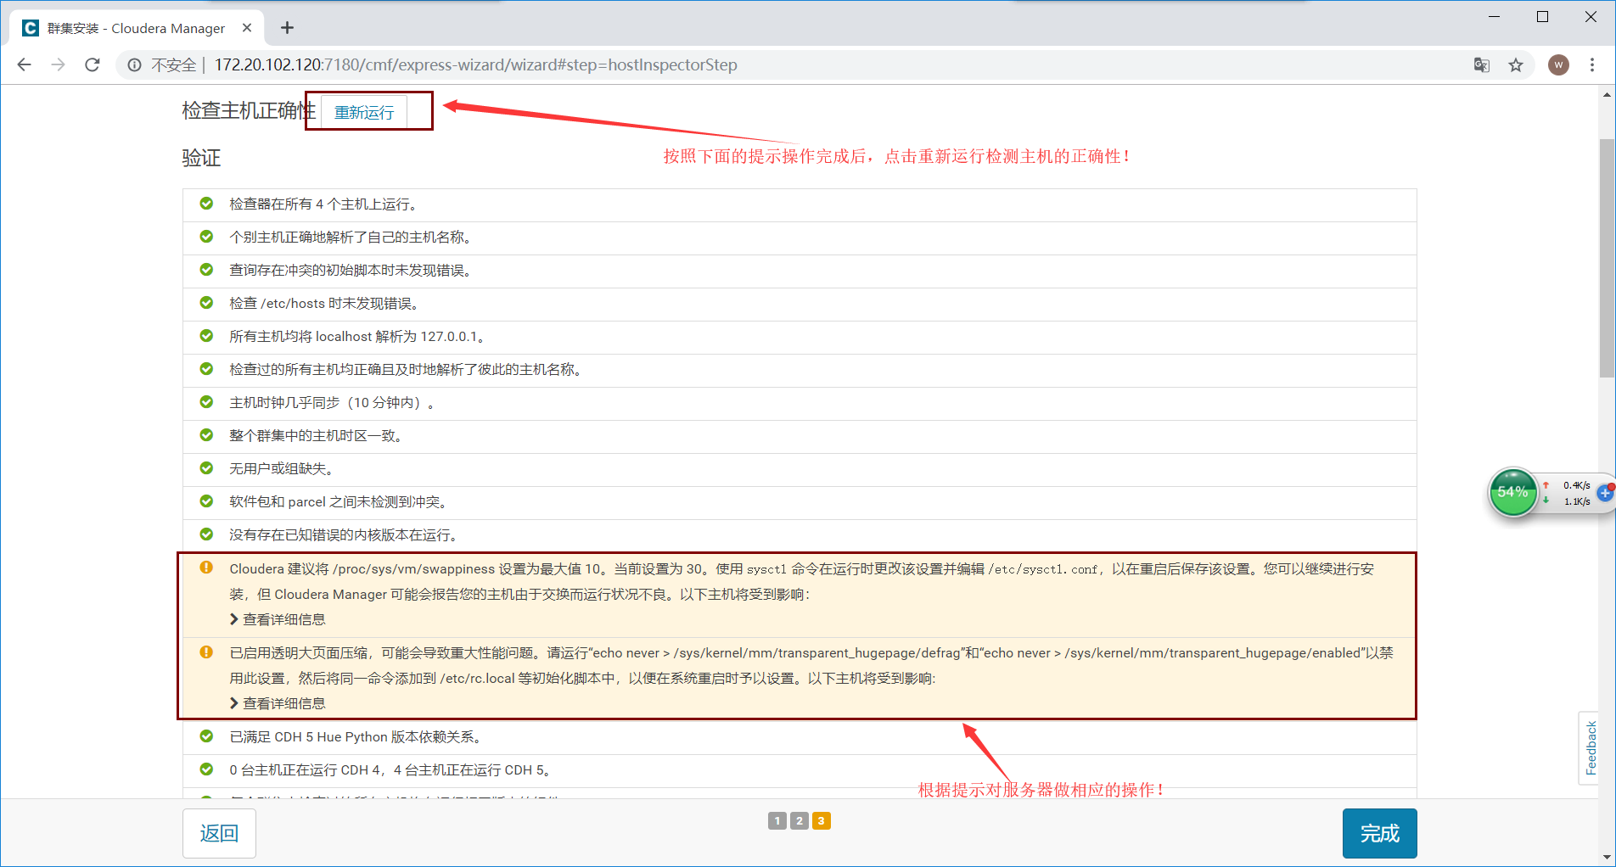Click the green check beside 检查 /etc/hosts 时未发现错误

[206, 303]
